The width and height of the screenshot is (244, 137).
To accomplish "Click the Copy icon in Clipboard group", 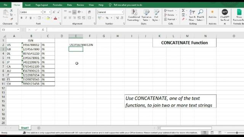I will [11, 15].
